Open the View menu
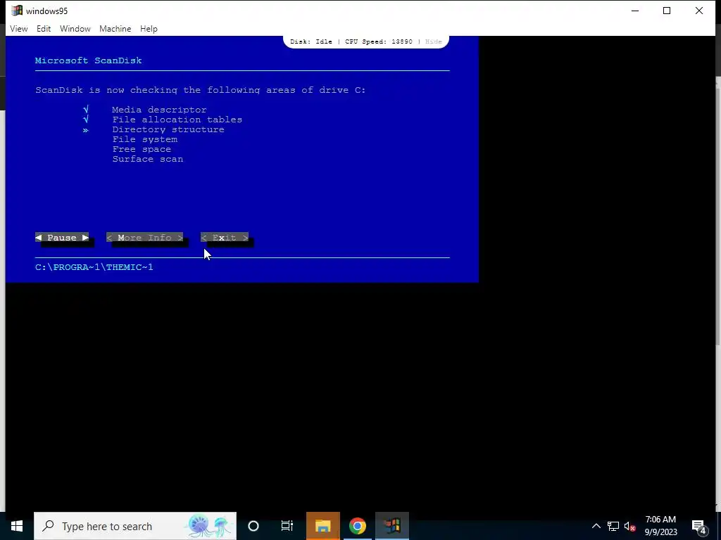The height and width of the screenshot is (540, 721). click(x=19, y=28)
